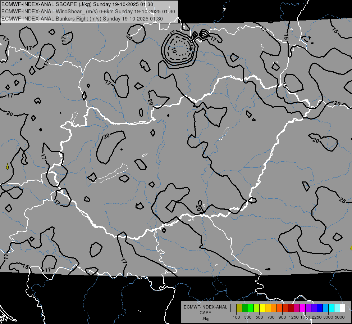This screenshot has width=352, height=324.
Task: Click the small yellow CAPE patch near left edge
Action: [8, 166]
